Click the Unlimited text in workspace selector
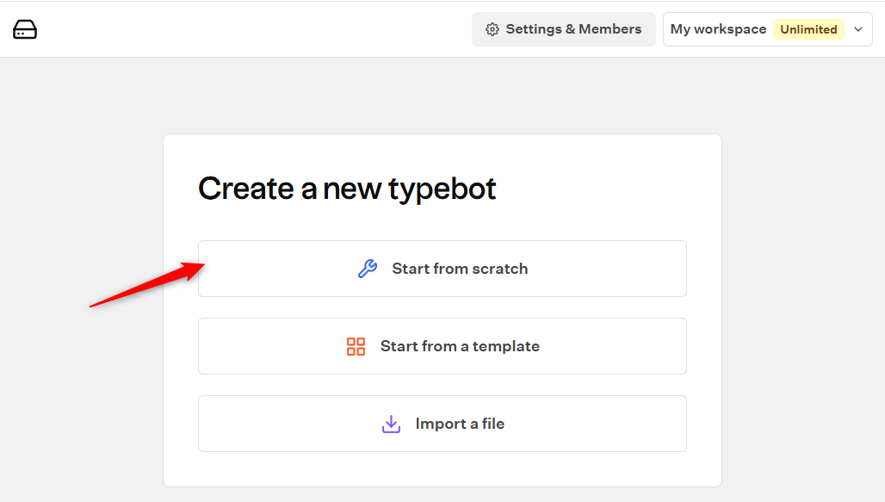 tap(808, 29)
